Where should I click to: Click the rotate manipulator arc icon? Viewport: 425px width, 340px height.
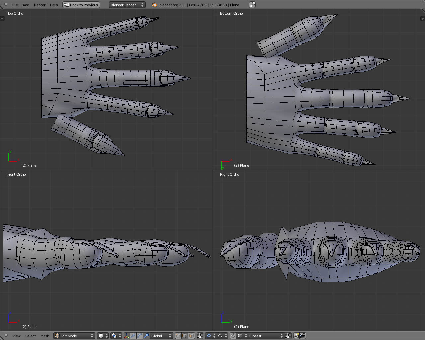tap(140, 336)
